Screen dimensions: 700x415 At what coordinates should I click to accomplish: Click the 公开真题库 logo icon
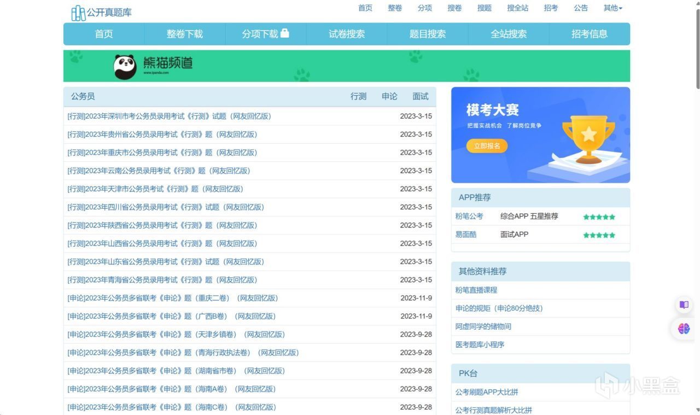pos(78,13)
